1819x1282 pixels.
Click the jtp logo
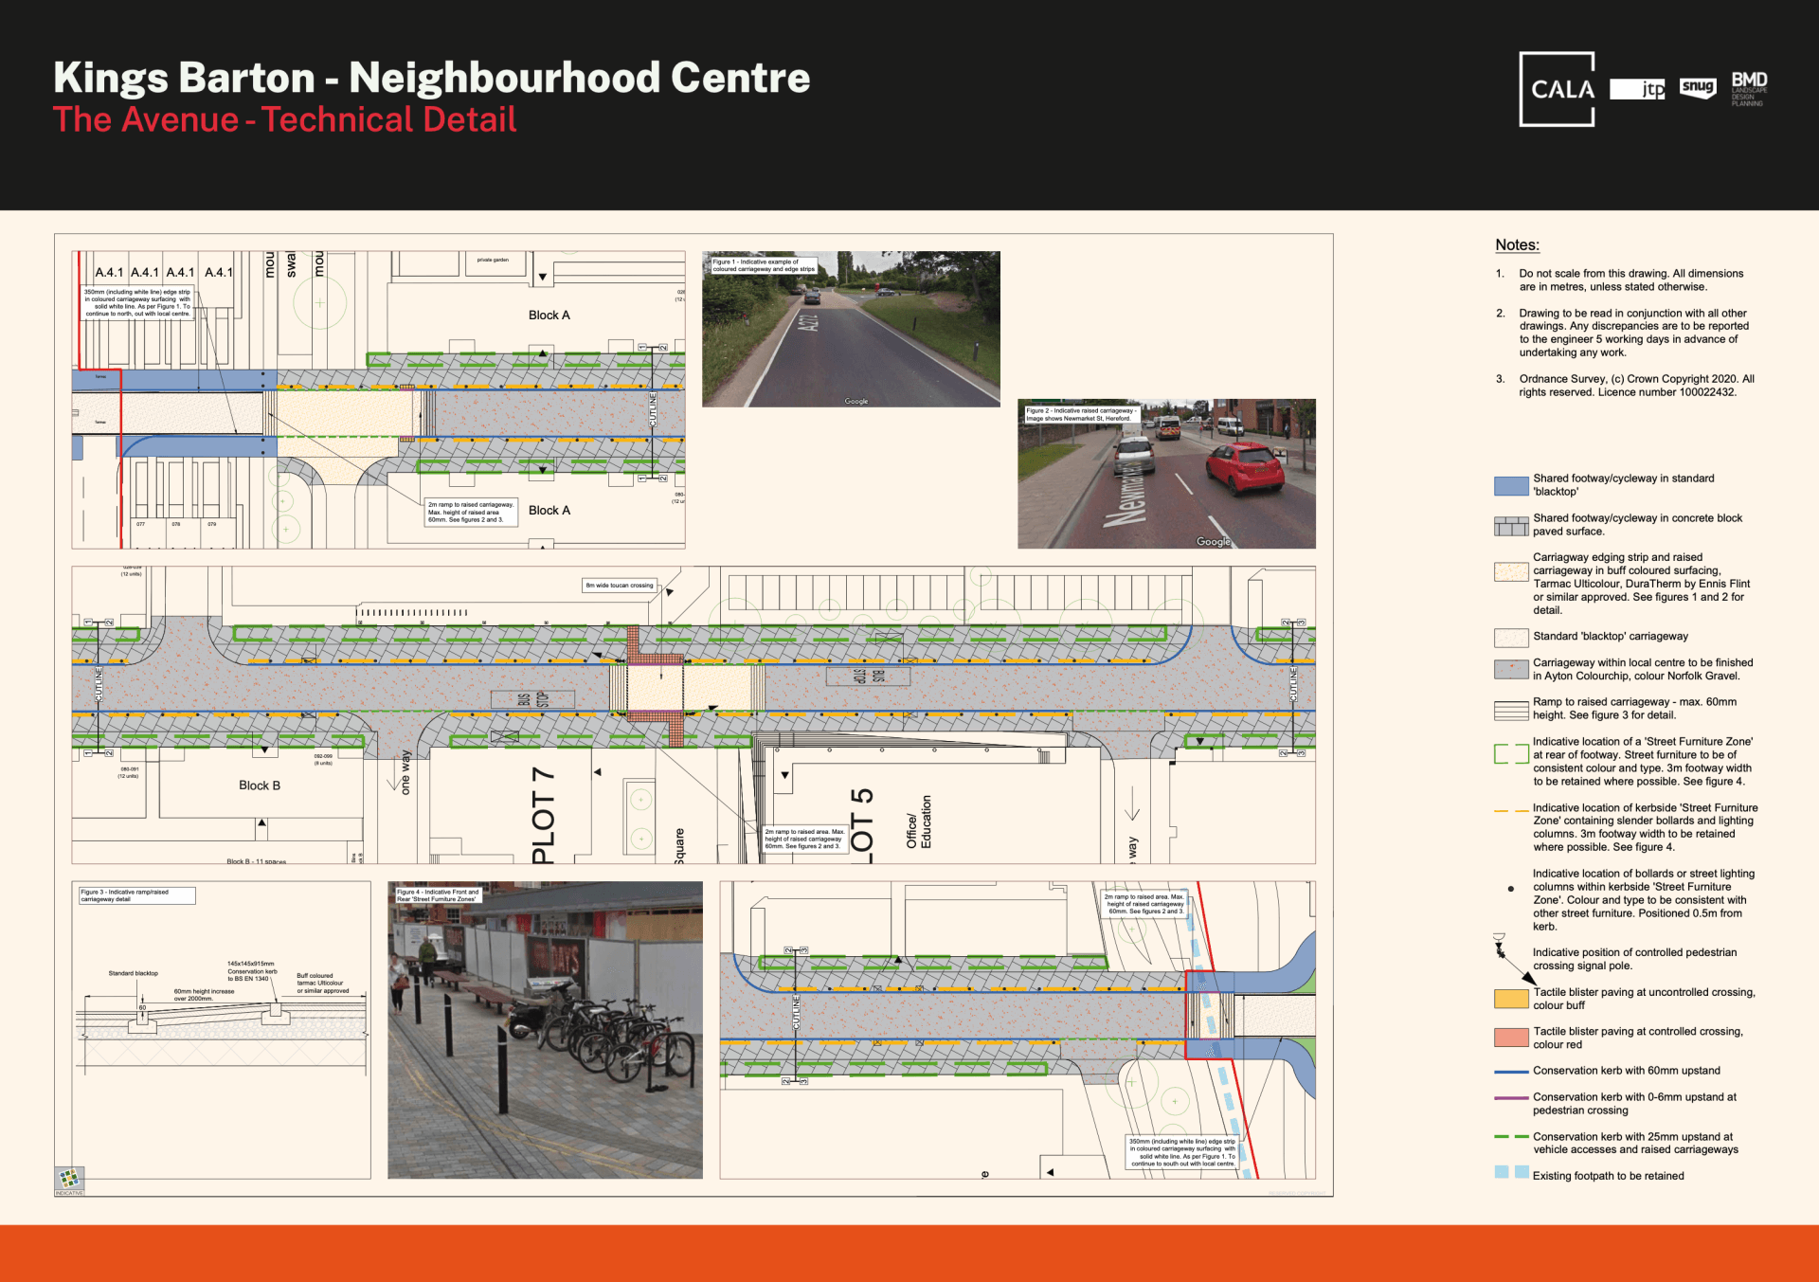pyautogui.click(x=1637, y=89)
